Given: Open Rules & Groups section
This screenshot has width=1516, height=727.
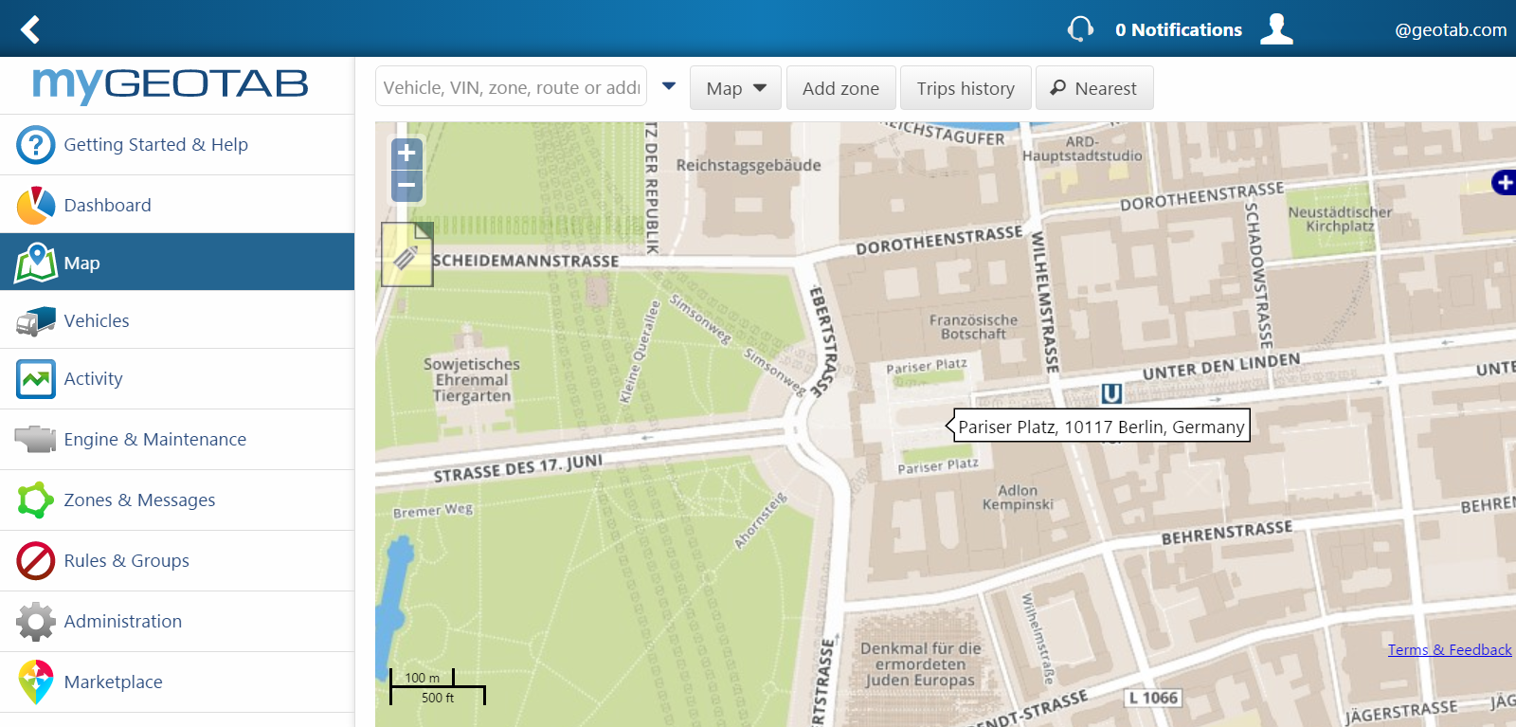Looking at the screenshot, I should 177,561.
